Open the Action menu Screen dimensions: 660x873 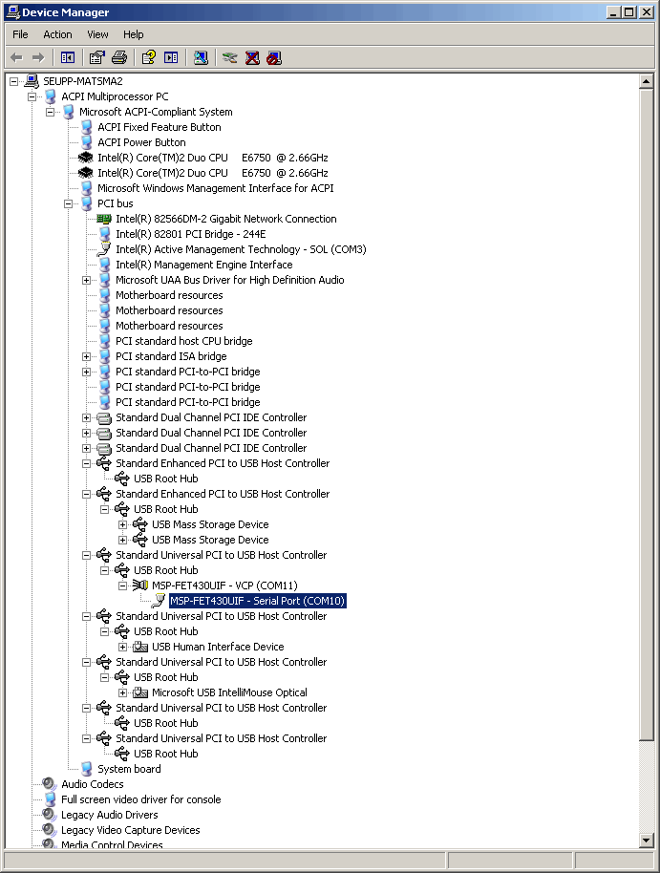58,34
